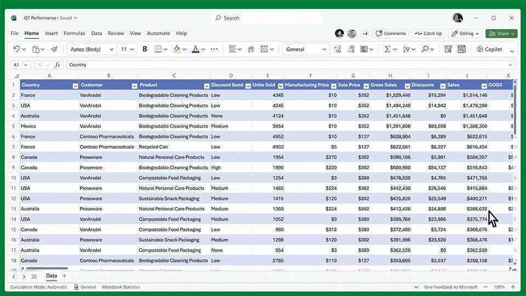Open conditional formatting table icon
The image size is (526, 296).
pos(364,49)
